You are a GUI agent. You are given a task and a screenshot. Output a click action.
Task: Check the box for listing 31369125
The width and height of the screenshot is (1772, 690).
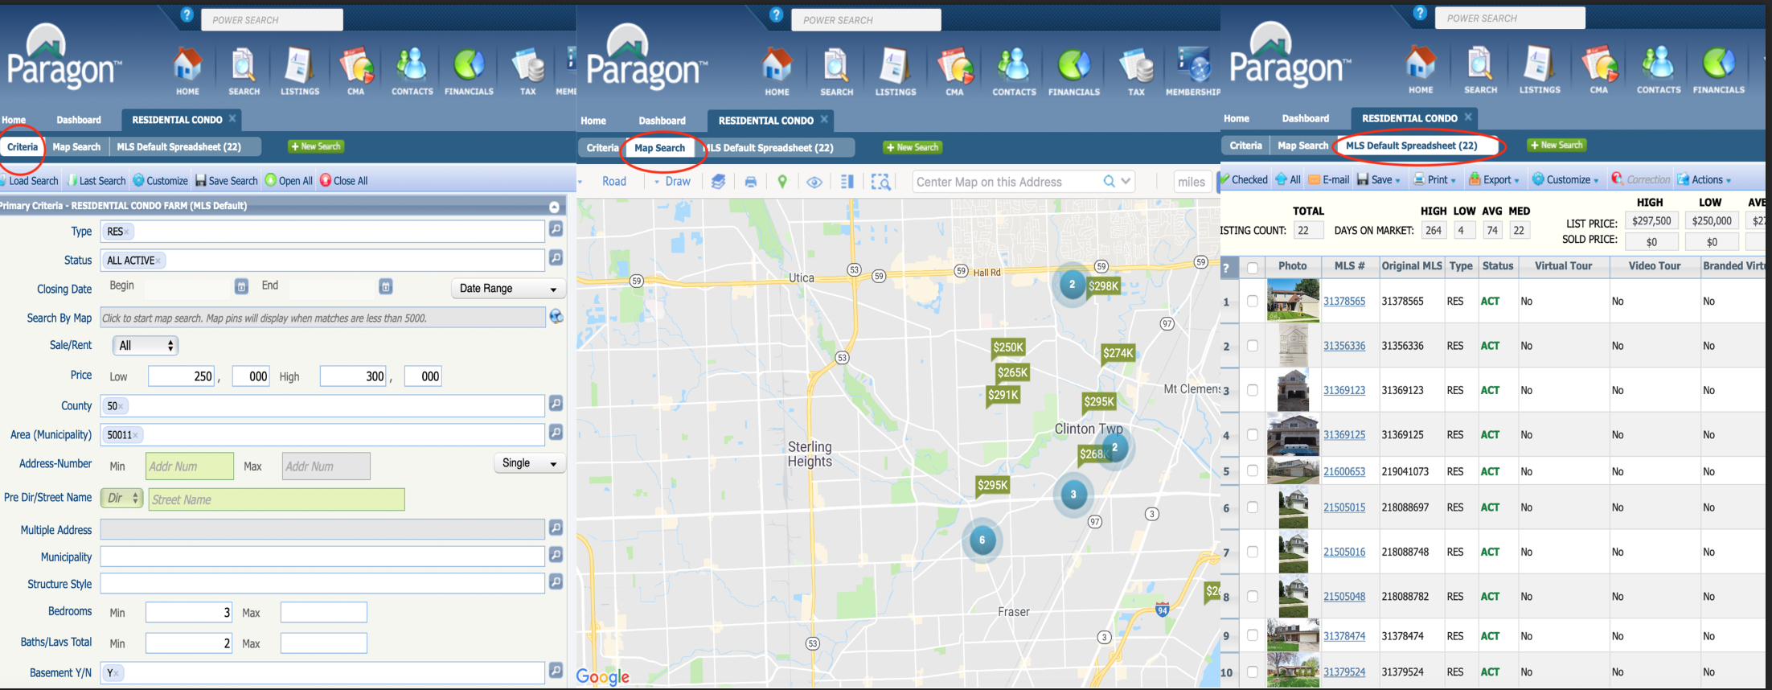point(1252,434)
